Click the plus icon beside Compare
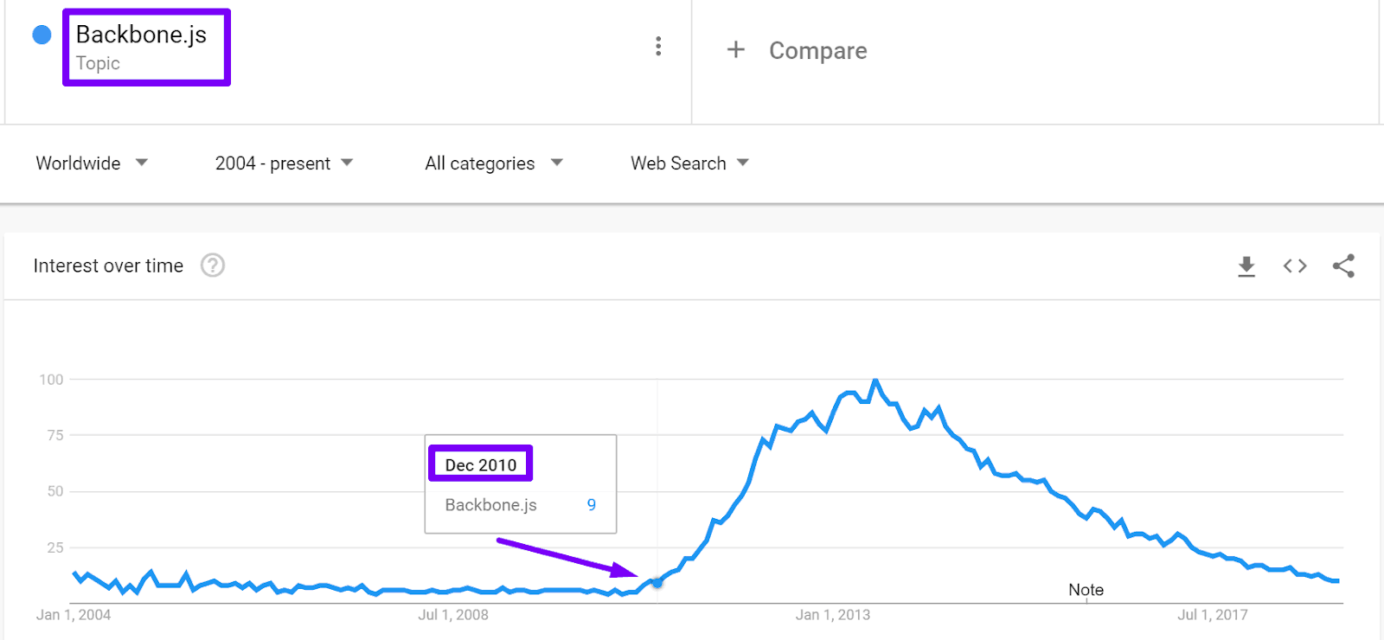 [x=735, y=49]
